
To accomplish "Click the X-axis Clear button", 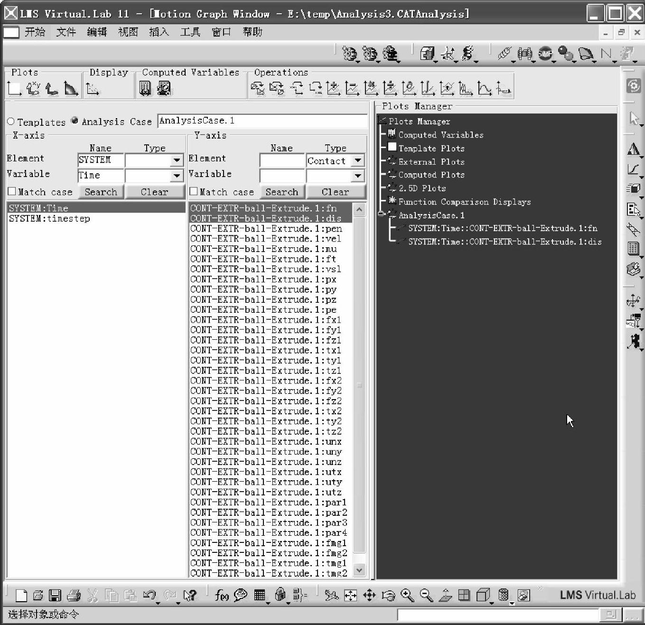I will pos(155,192).
